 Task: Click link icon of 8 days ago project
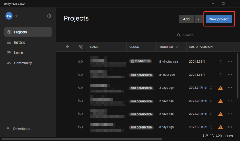[x=80, y=127]
